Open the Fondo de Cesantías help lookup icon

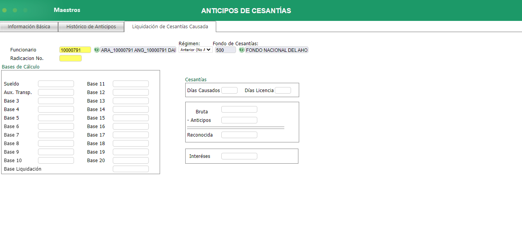241,50
